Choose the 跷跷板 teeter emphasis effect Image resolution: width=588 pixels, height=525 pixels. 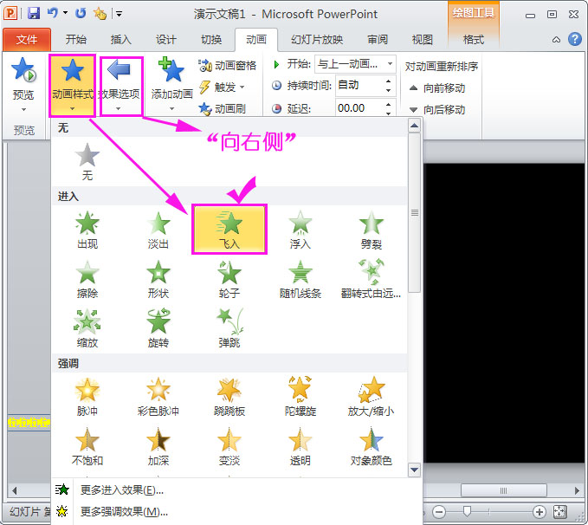coord(229,397)
